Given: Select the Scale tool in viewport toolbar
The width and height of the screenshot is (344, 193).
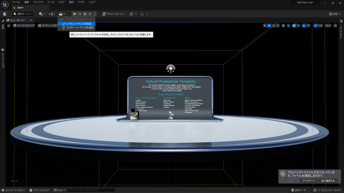Looking at the screenshot, I should tap(278, 25).
